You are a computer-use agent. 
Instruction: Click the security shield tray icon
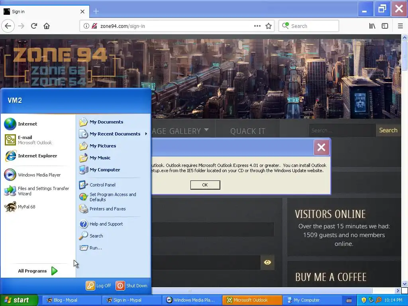364,300
